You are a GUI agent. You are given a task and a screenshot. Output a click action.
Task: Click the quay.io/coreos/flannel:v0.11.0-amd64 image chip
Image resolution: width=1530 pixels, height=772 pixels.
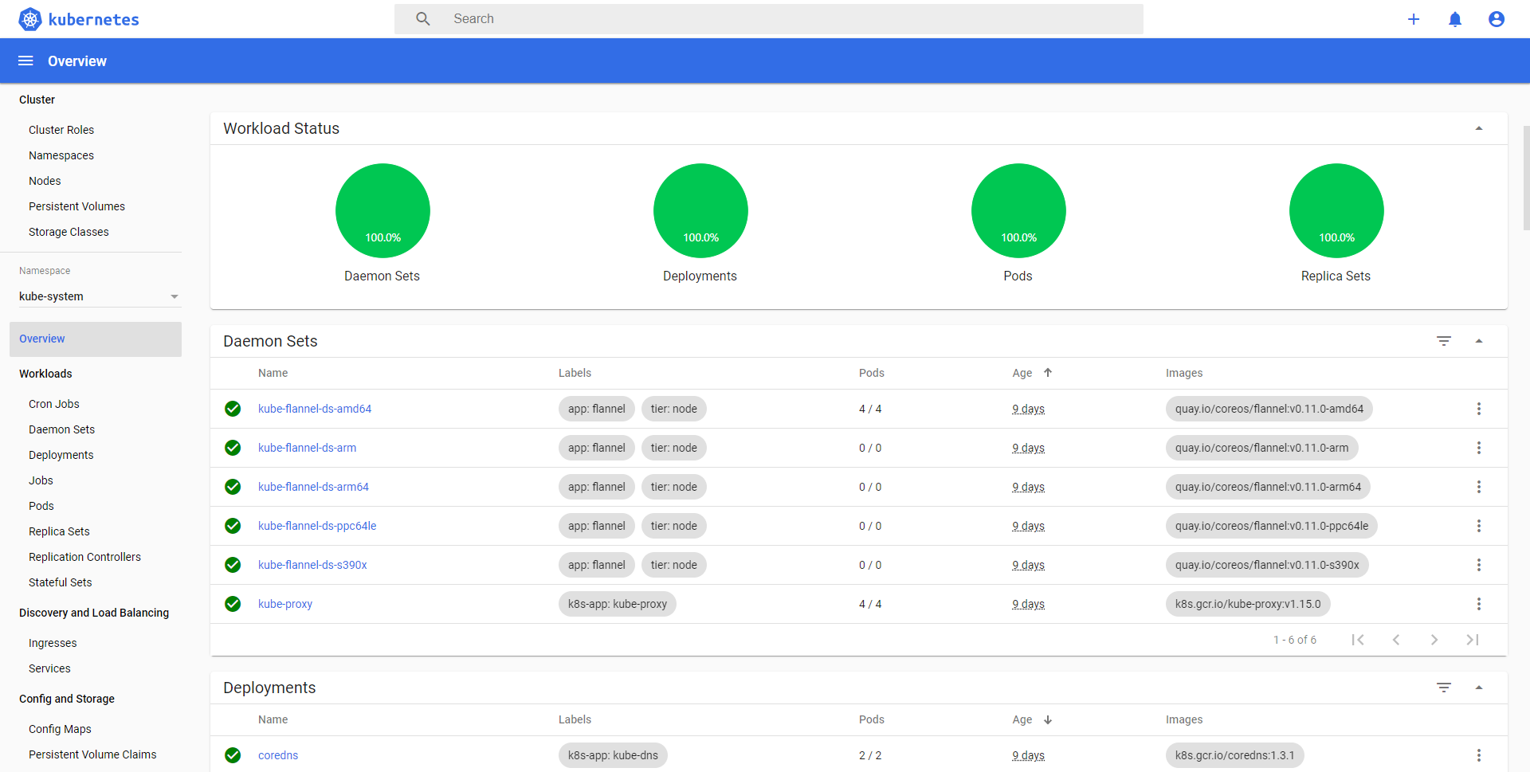(1269, 409)
